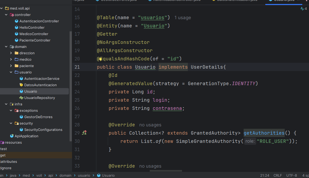Collapse the domain package

coord(6,47)
